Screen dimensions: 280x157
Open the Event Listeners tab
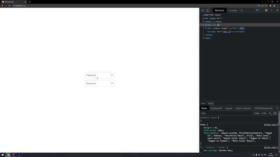pos(243,108)
